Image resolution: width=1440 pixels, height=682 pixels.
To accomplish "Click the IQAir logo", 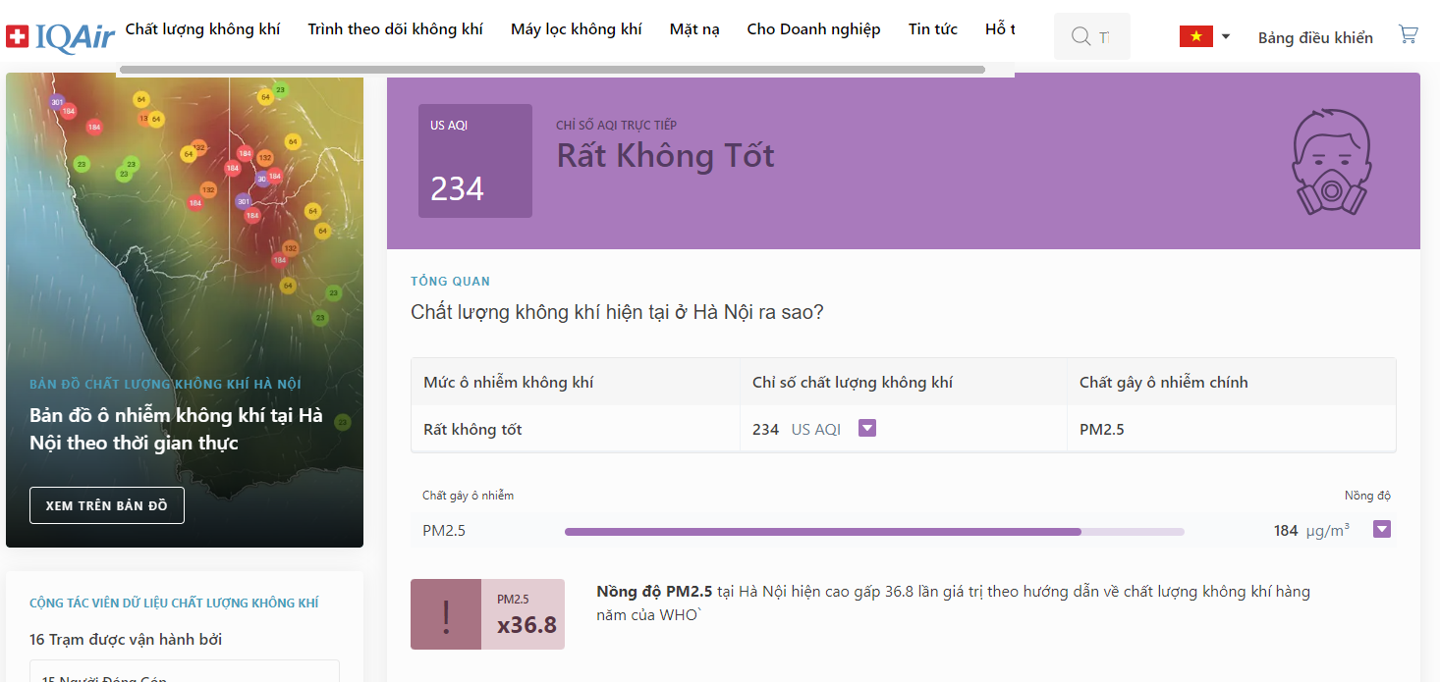I will pyautogui.click(x=60, y=37).
